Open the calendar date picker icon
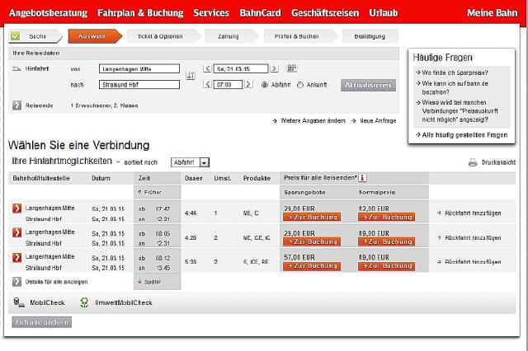The width and height of the screenshot is (528, 351). pyautogui.click(x=291, y=68)
